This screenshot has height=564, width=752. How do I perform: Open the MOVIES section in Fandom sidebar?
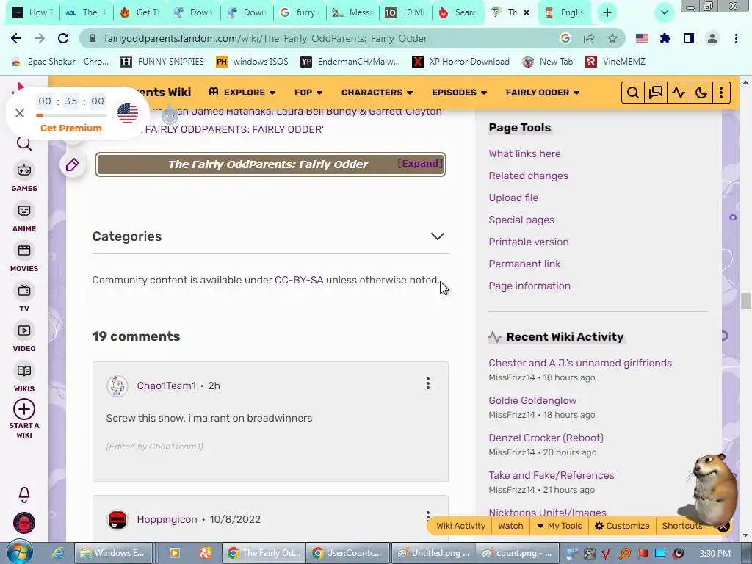[x=24, y=258]
